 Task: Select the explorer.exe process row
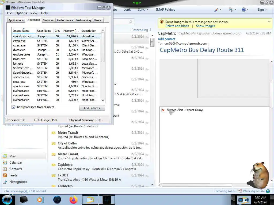click(56, 54)
